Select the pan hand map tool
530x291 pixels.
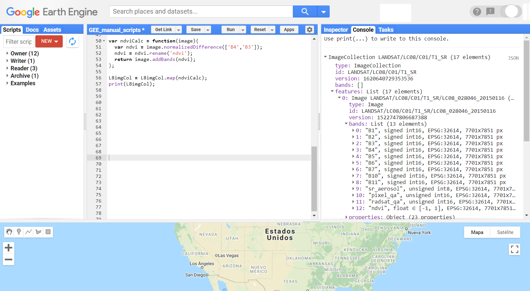[x=9, y=232]
